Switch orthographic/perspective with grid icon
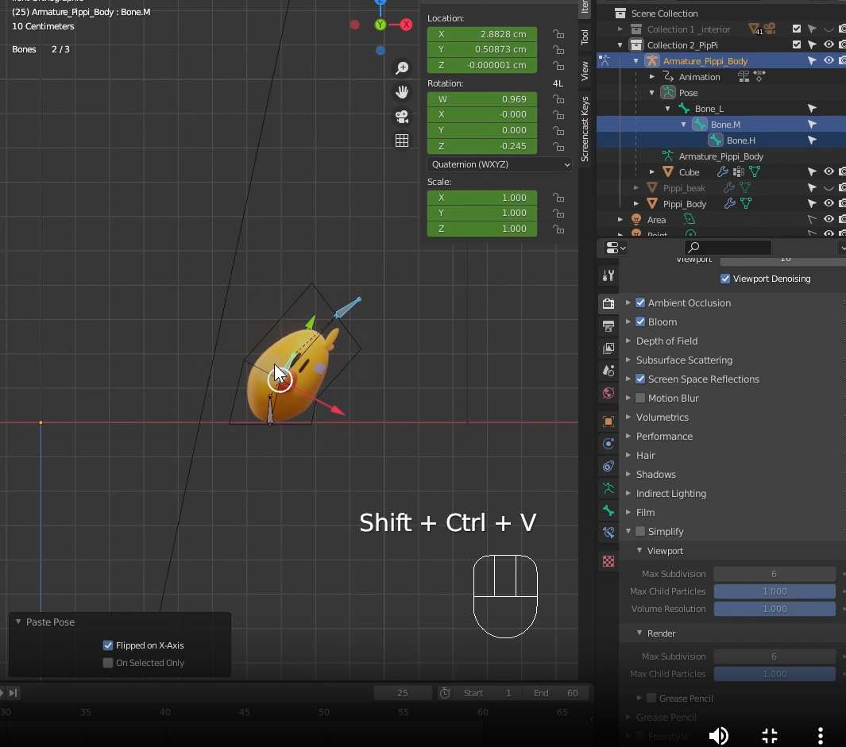The image size is (846, 747). (x=402, y=141)
